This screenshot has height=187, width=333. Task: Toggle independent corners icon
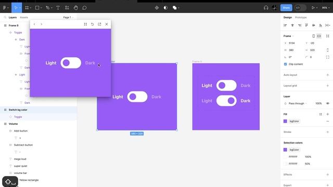pos(328,57)
